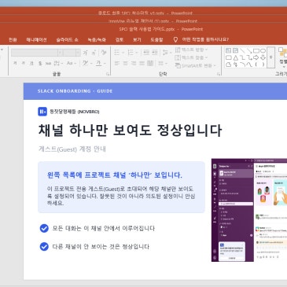
Task: Toggle strikethrough (abc) formatting
Action: (x=48, y=63)
